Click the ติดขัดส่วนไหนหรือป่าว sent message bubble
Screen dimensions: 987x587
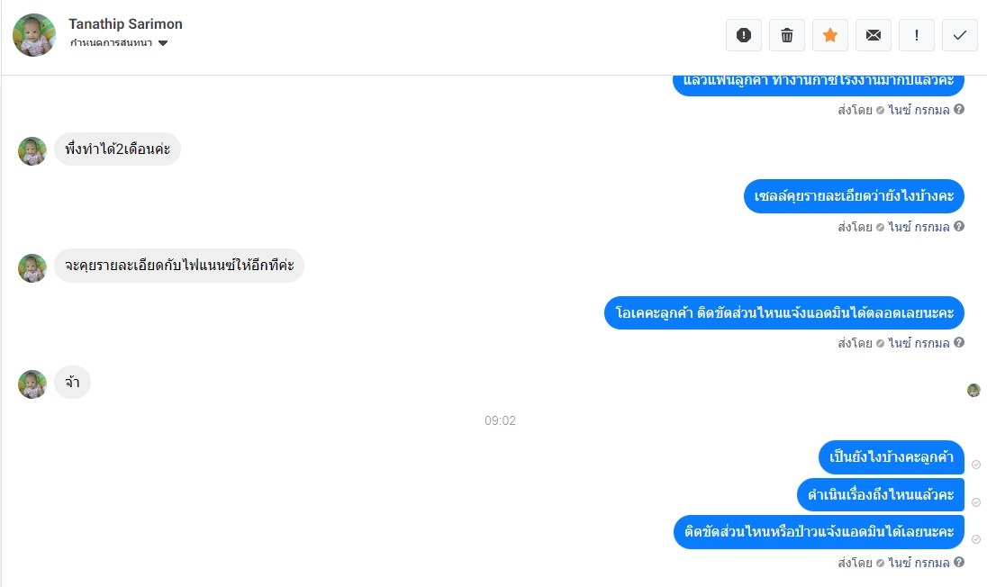[819, 532]
